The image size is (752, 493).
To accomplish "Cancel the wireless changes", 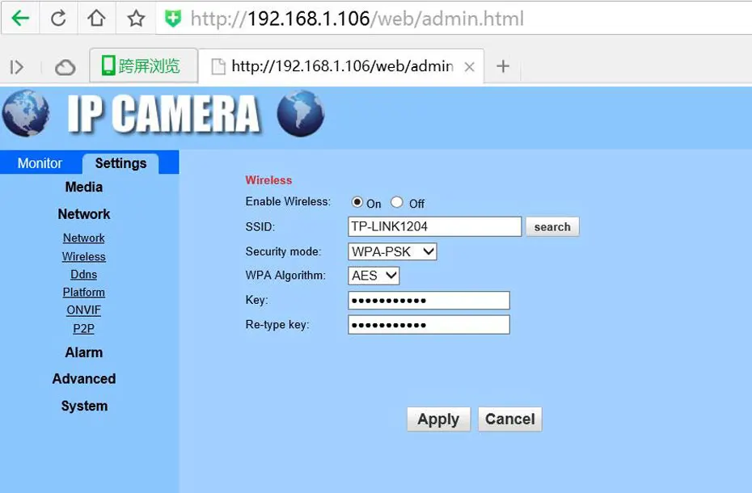I will 509,419.
